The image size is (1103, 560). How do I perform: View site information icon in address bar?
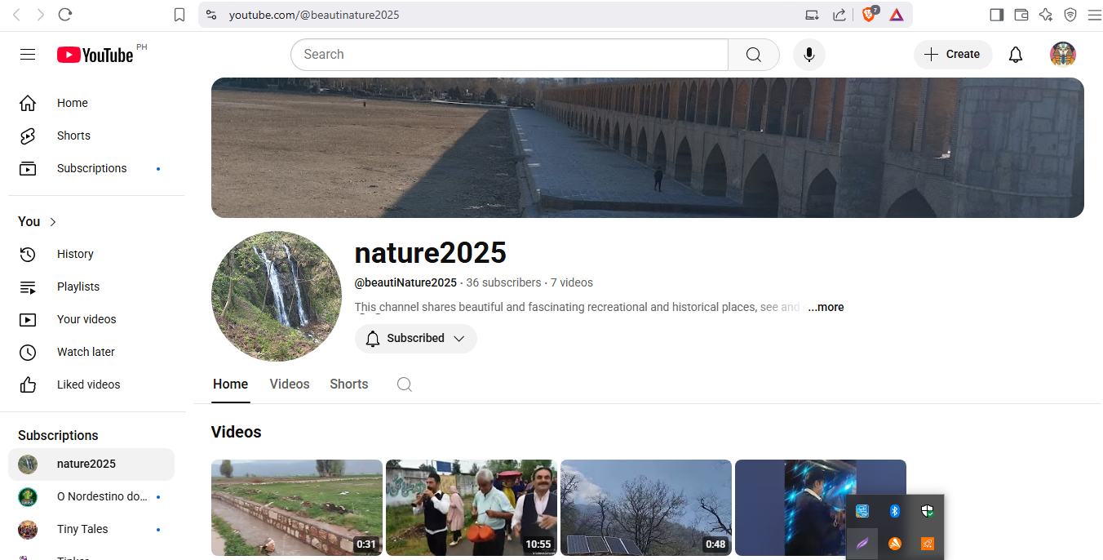tap(211, 15)
